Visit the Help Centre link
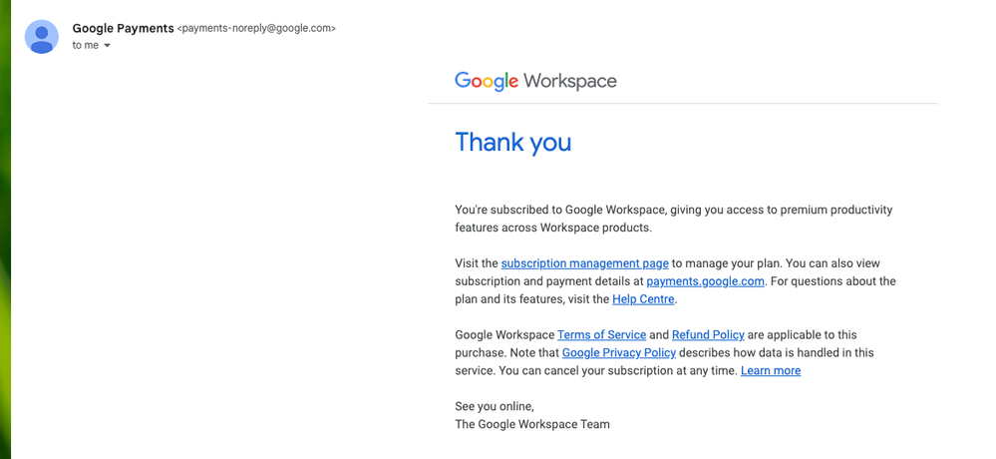 [x=643, y=298]
